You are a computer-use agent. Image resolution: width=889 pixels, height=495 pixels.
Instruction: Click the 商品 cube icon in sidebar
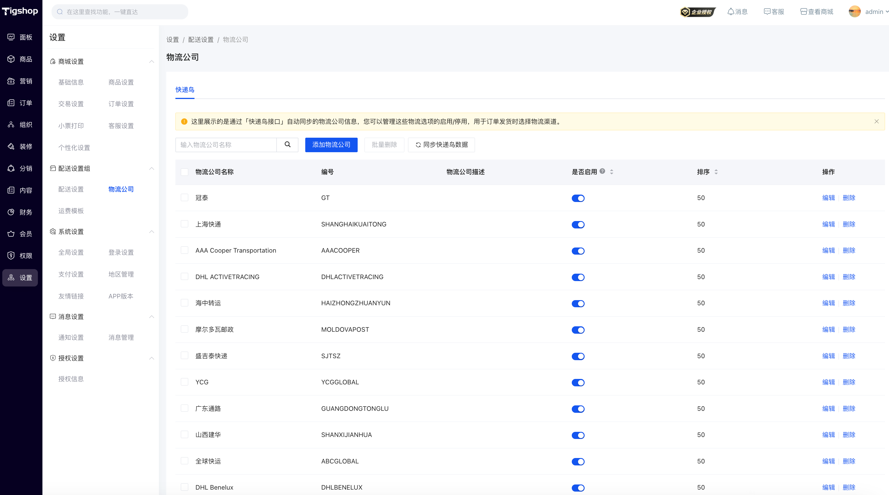pyautogui.click(x=11, y=59)
